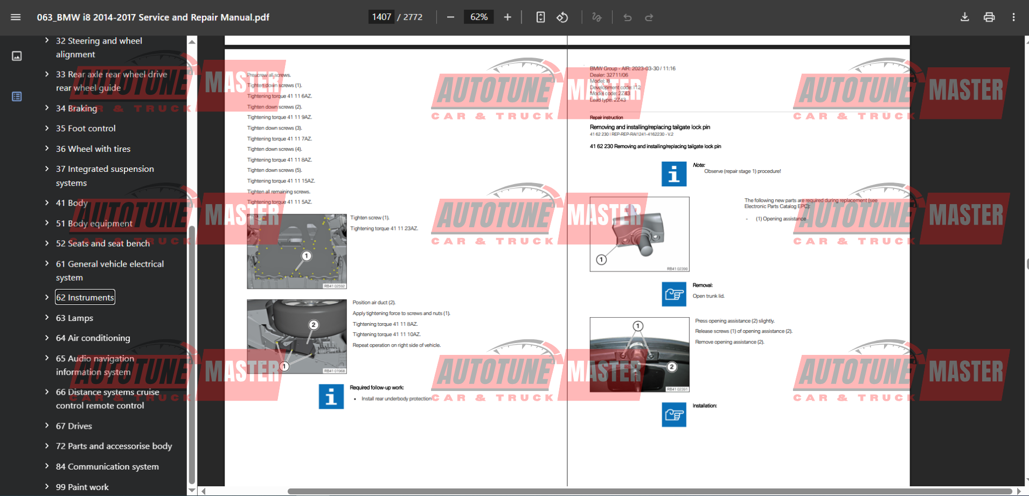Image resolution: width=1029 pixels, height=496 pixels.
Task: Download the PDF file
Action: point(964,17)
